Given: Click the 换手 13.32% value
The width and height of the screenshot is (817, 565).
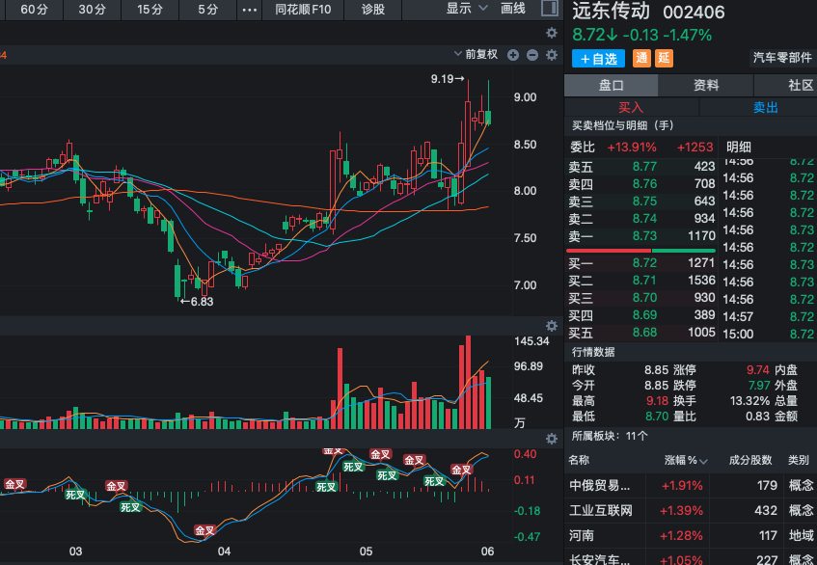Looking at the screenshot, I should click(749, 401).
